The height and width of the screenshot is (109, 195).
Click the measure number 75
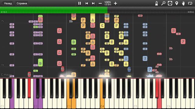coord(2,21)
